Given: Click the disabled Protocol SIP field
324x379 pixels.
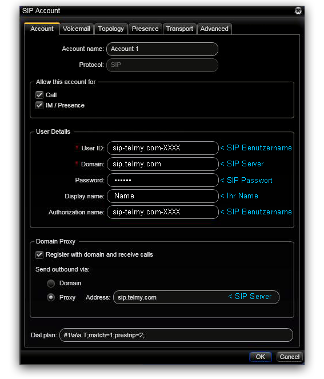Looking at the screenshot, I should click(x=162, y=65).
